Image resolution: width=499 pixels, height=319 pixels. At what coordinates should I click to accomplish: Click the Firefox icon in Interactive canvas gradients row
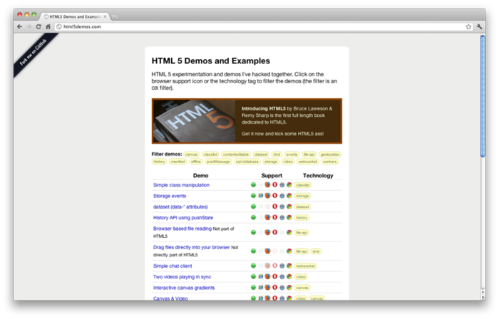coord(267,287)
